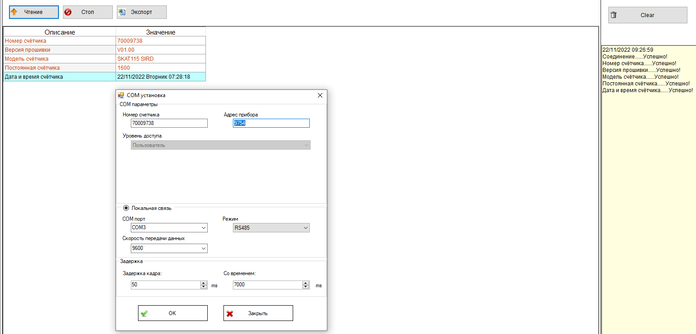Increase Задержка кадра value with up arrow
This screenshot has width=696, height=334.
[204, 283]
